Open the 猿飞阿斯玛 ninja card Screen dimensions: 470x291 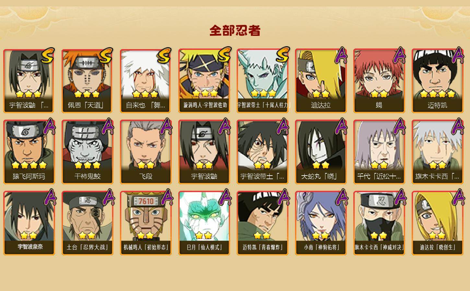click(x=29, y=152)
